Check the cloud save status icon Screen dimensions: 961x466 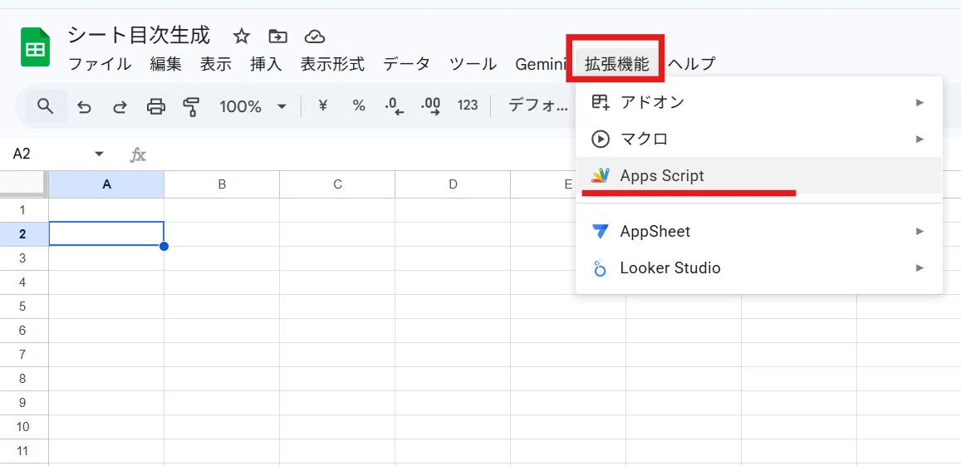point(315,37)
